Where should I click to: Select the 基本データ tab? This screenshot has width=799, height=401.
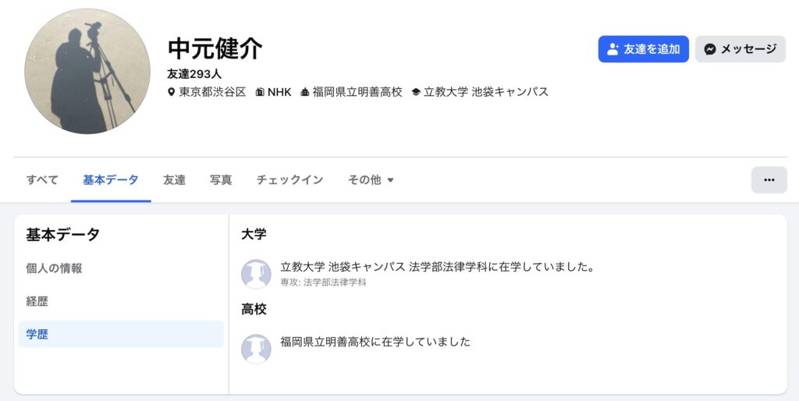[x=111, y=180]
